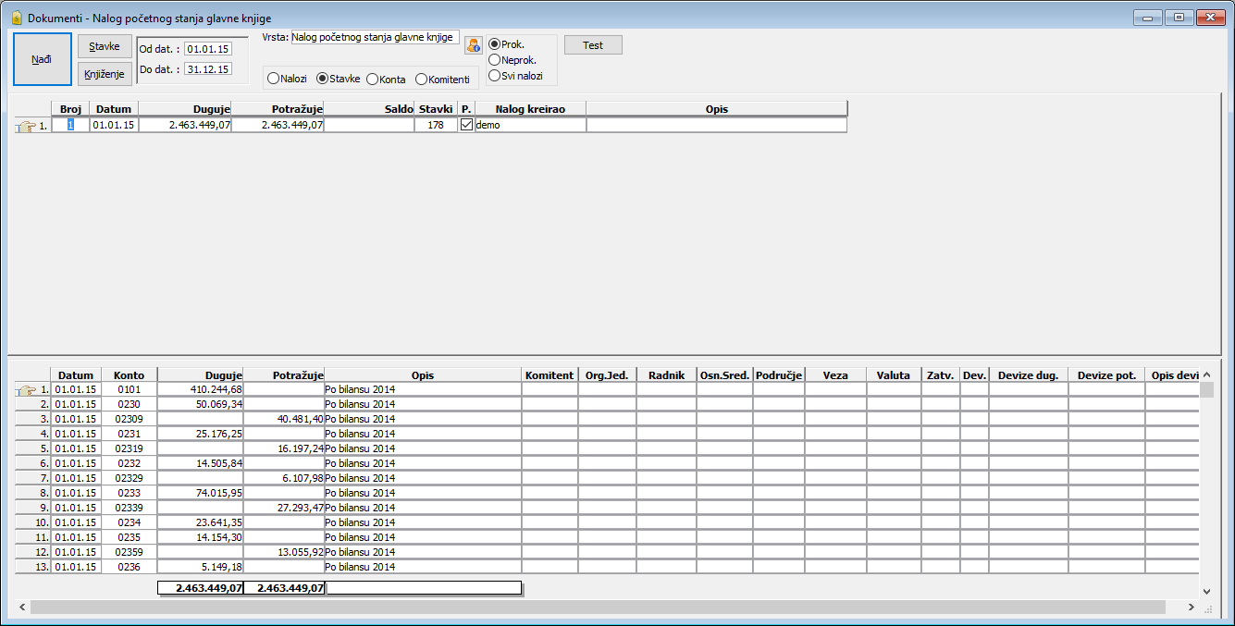Viewport: 1235px width, 626px height.
Task: Click the user info icon beside Vrsta
Action: (x=473, y=45)
